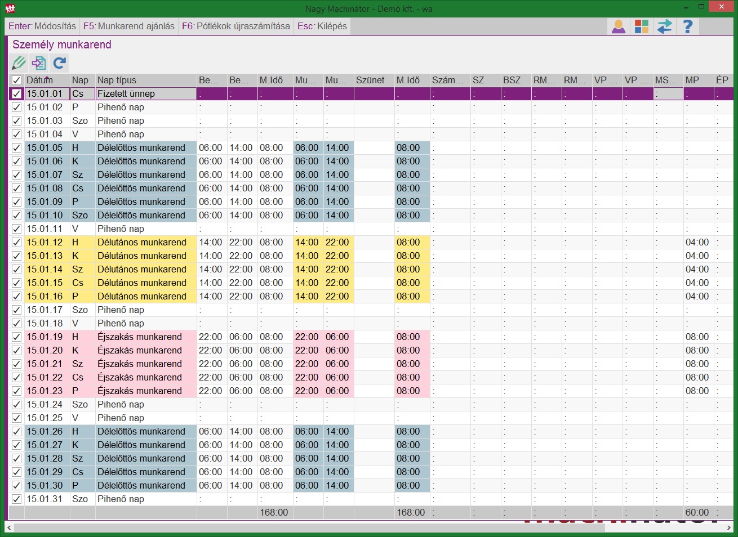Viewport: 738px width, 537px height.
Task: Click the Enter: Módosítás menu item
Action: (x=42, y=26)
